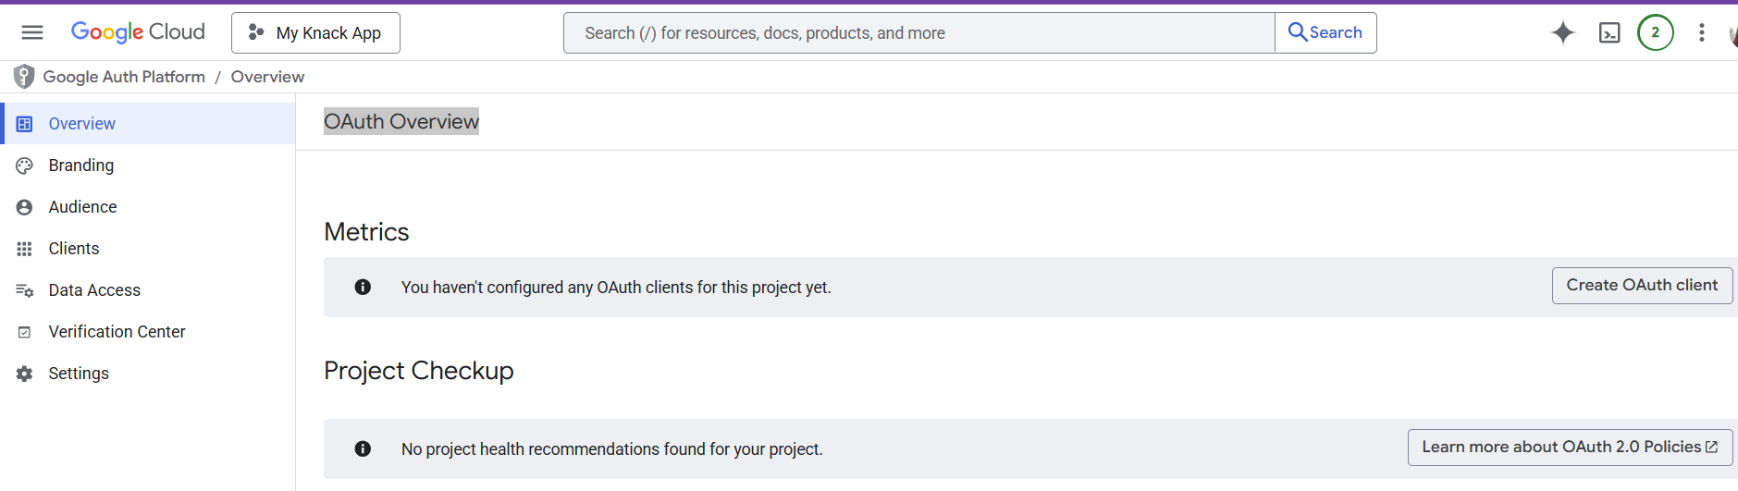Click the OAuth Overview heading
1738x491 pixels.
pos(401,122)
